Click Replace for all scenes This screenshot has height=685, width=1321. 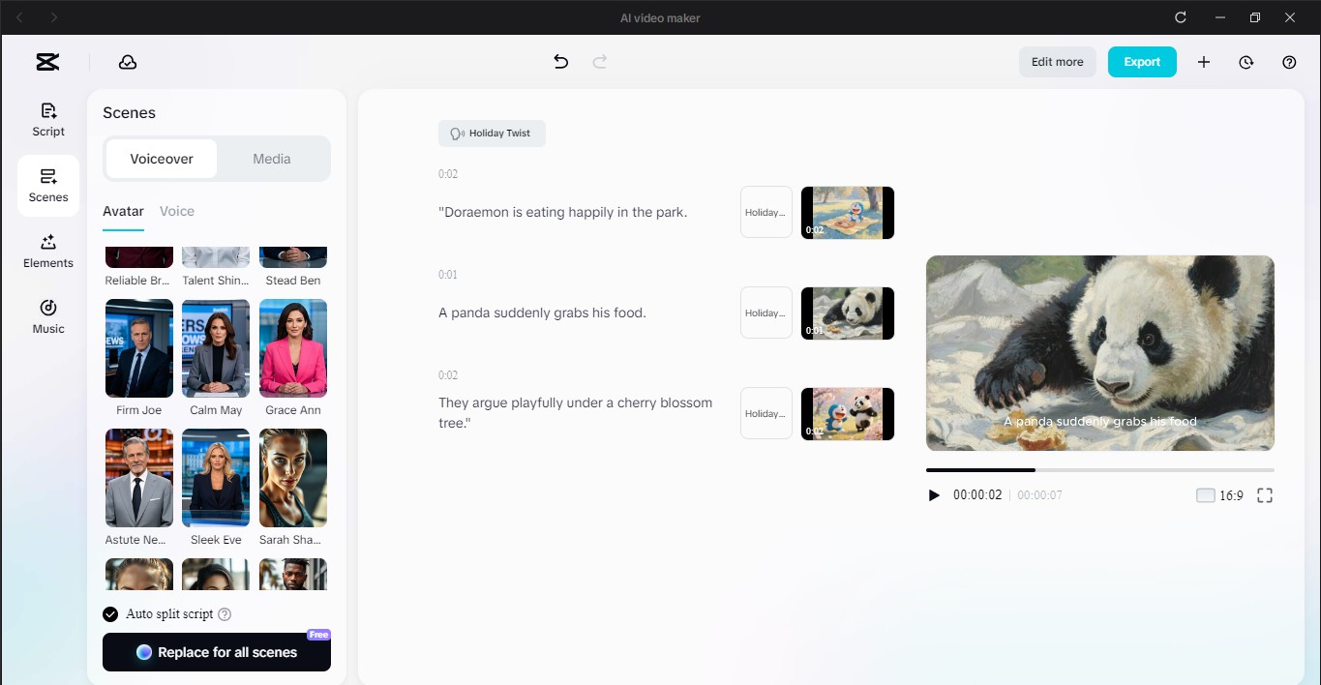click(216, 652)
